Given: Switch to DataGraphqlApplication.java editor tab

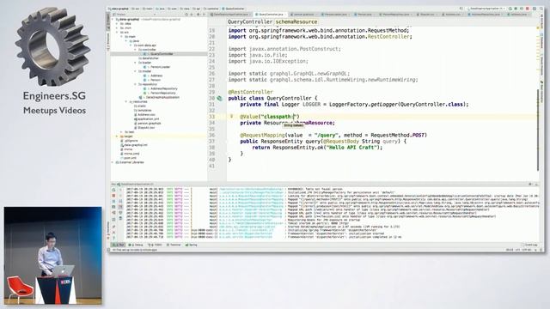Looking at the screenshot, I should click(x=230, y=15).
